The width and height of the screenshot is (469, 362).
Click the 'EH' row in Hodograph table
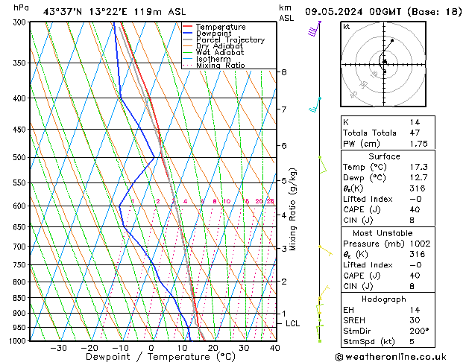(388, 310)
